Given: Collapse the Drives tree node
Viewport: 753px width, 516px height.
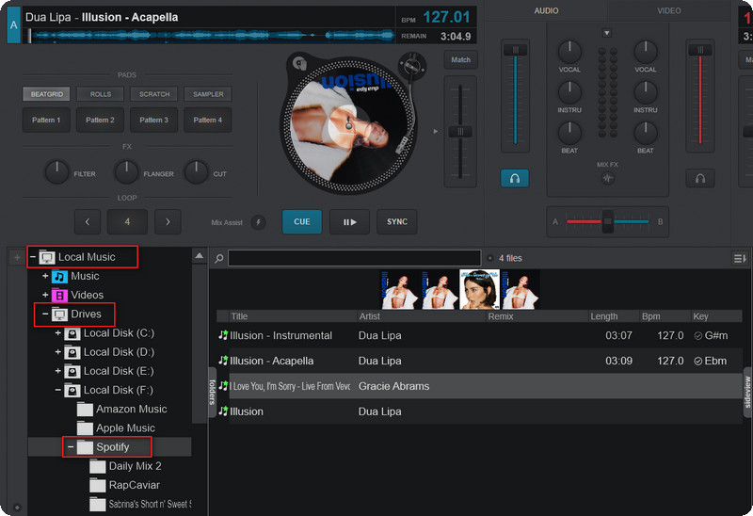Looking at the screenshot, I should tap(45, 314).
